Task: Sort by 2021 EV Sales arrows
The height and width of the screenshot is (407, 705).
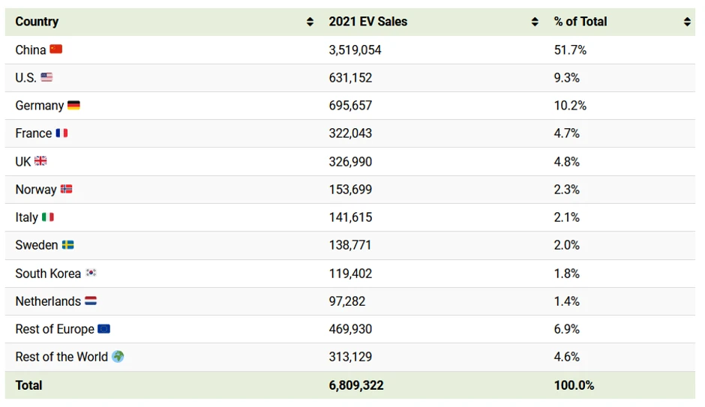Action: pyautogui.click(x=535, y=22)
